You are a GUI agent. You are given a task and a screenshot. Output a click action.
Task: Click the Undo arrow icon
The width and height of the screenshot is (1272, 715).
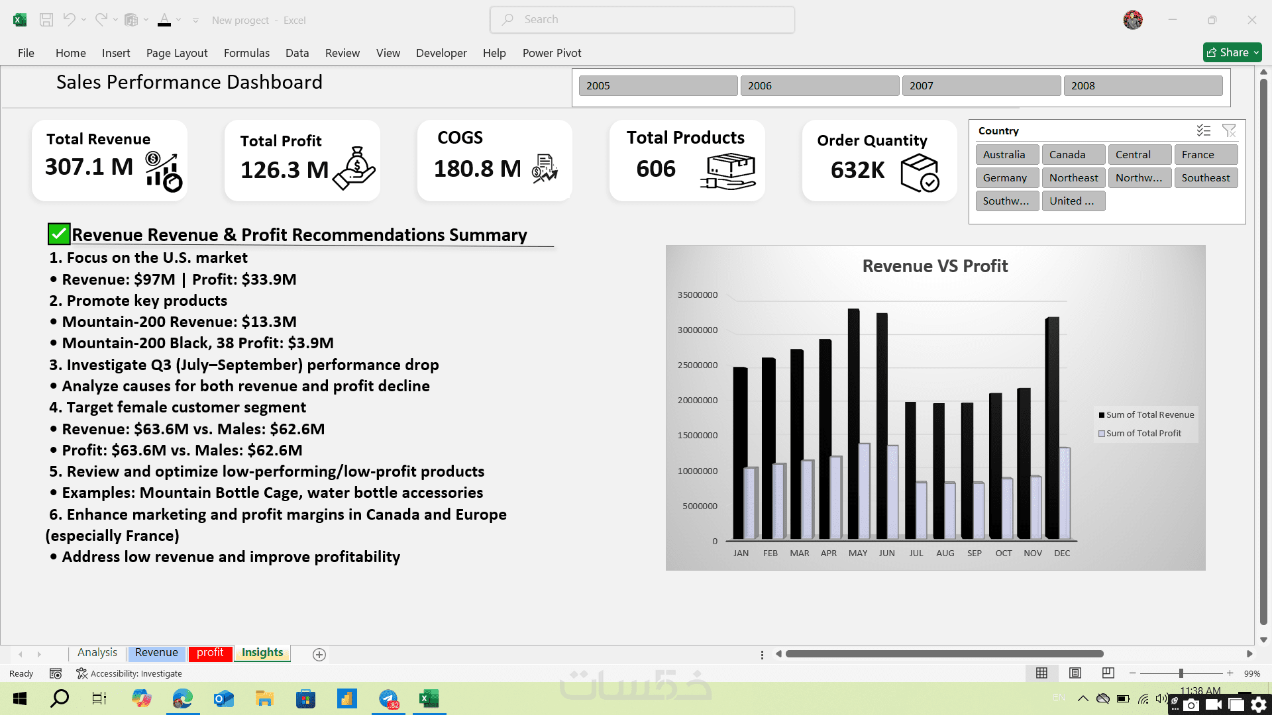68,20
